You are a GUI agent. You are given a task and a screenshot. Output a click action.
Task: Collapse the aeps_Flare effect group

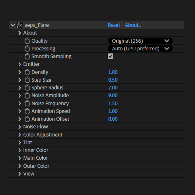[13, 25]
